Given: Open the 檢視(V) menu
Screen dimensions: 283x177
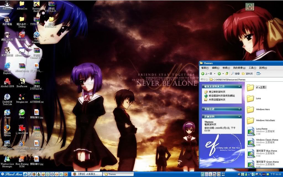Looking at the screenshot, I should [x=226, y=68].
